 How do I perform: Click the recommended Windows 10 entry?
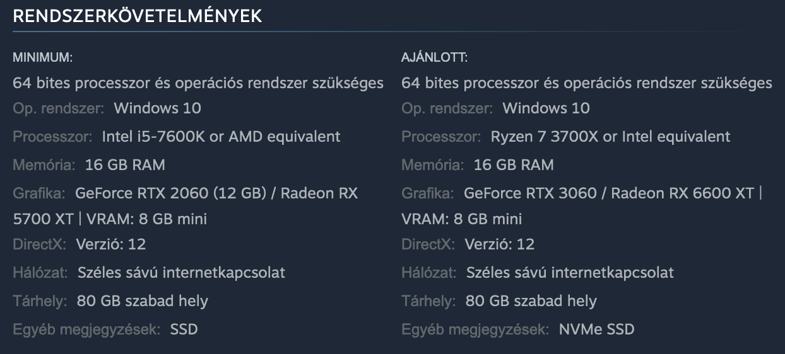point(546,108)
